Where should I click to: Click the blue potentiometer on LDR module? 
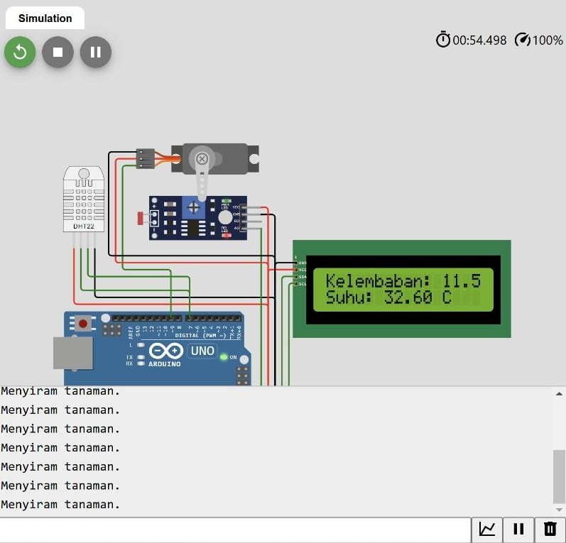[x=193, y=208]
